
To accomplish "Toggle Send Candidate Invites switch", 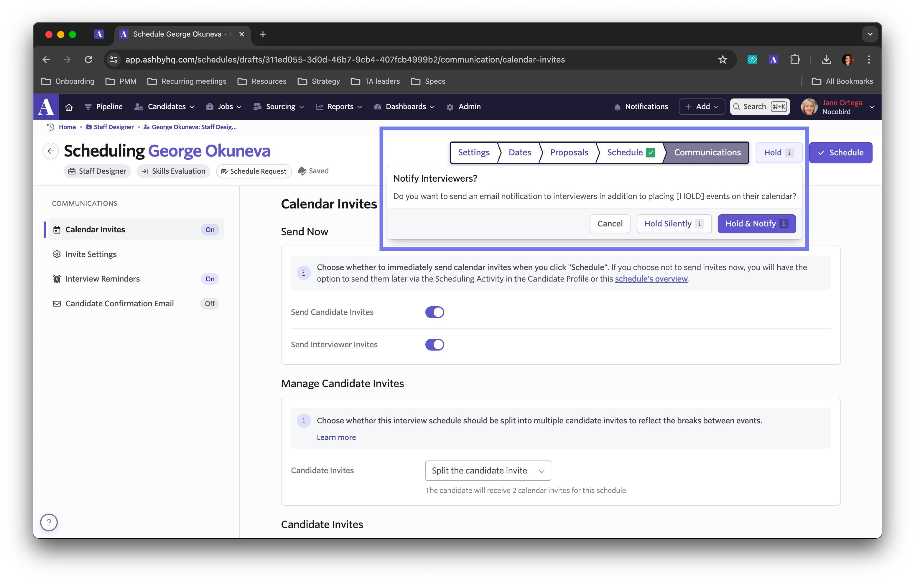I will (x=434, y=312).
